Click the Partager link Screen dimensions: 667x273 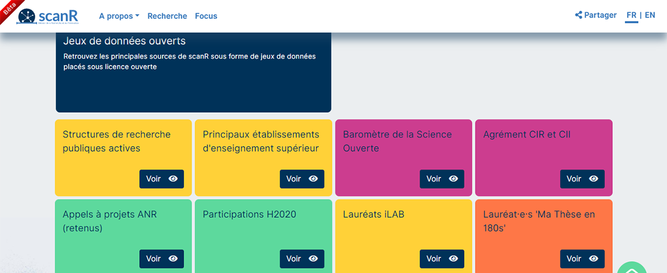click(596, 15)
